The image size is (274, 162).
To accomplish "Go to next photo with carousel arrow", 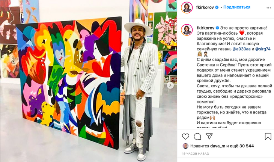I will 170,85.
